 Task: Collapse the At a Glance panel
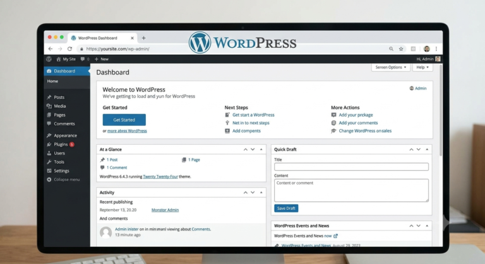click(261, 149)
